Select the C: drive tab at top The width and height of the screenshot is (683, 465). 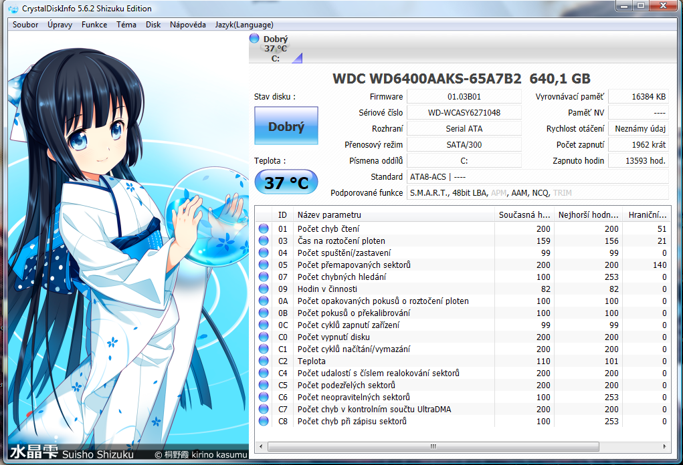[x=276, y=48]
